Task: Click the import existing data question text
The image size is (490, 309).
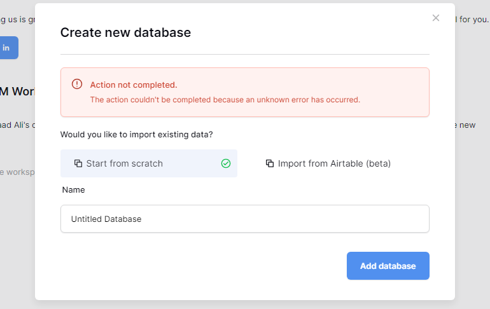Action: click(136, 135)
